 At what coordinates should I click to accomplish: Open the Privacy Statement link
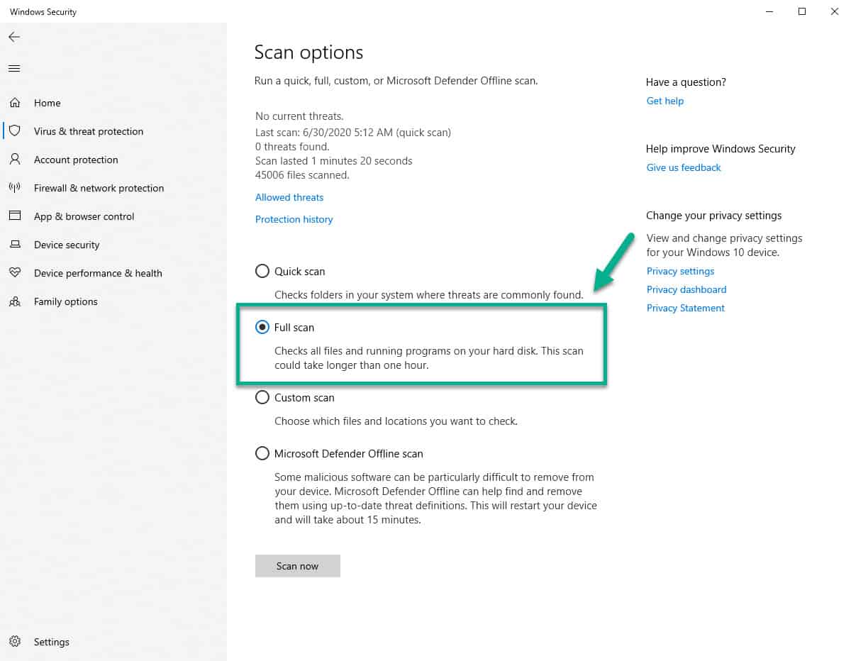coord(686,308)
